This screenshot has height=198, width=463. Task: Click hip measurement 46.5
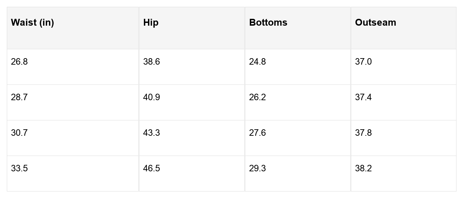tap(192, 173)
